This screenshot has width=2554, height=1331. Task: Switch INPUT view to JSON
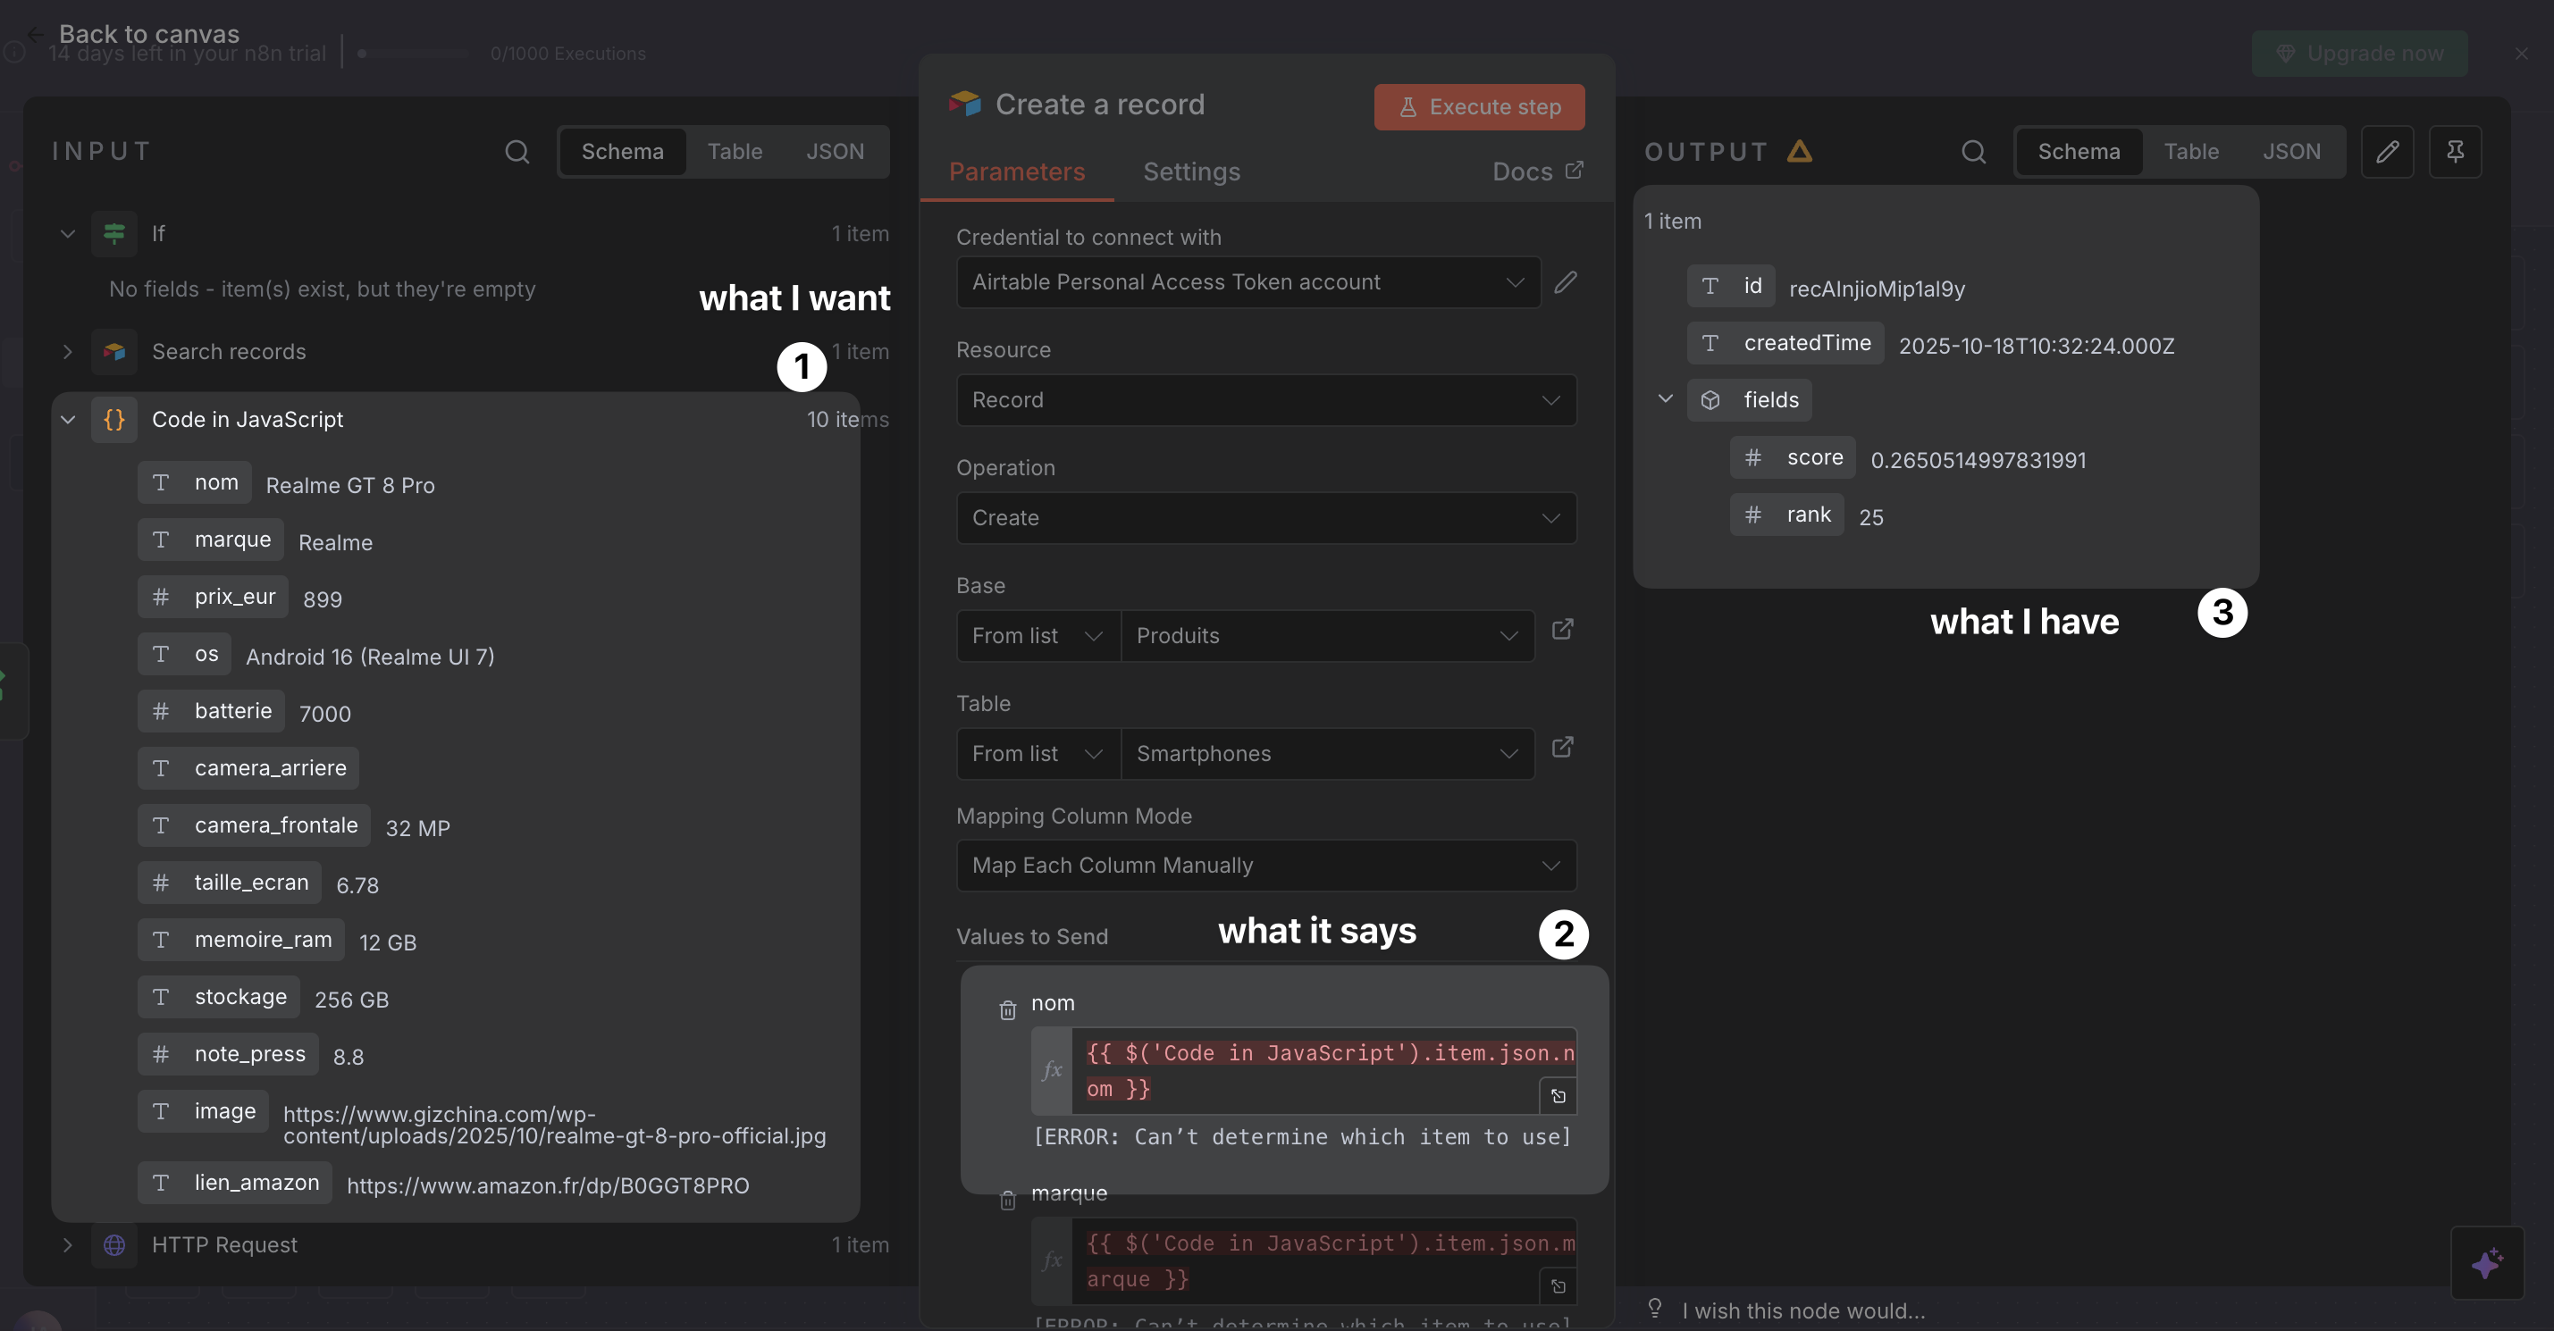pyautogui.click(x=835, y=152)
